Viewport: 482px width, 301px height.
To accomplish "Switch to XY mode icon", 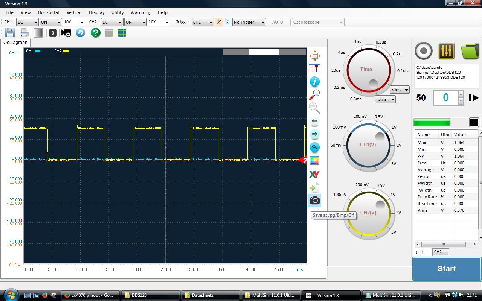I will click(x=314, y=174).
